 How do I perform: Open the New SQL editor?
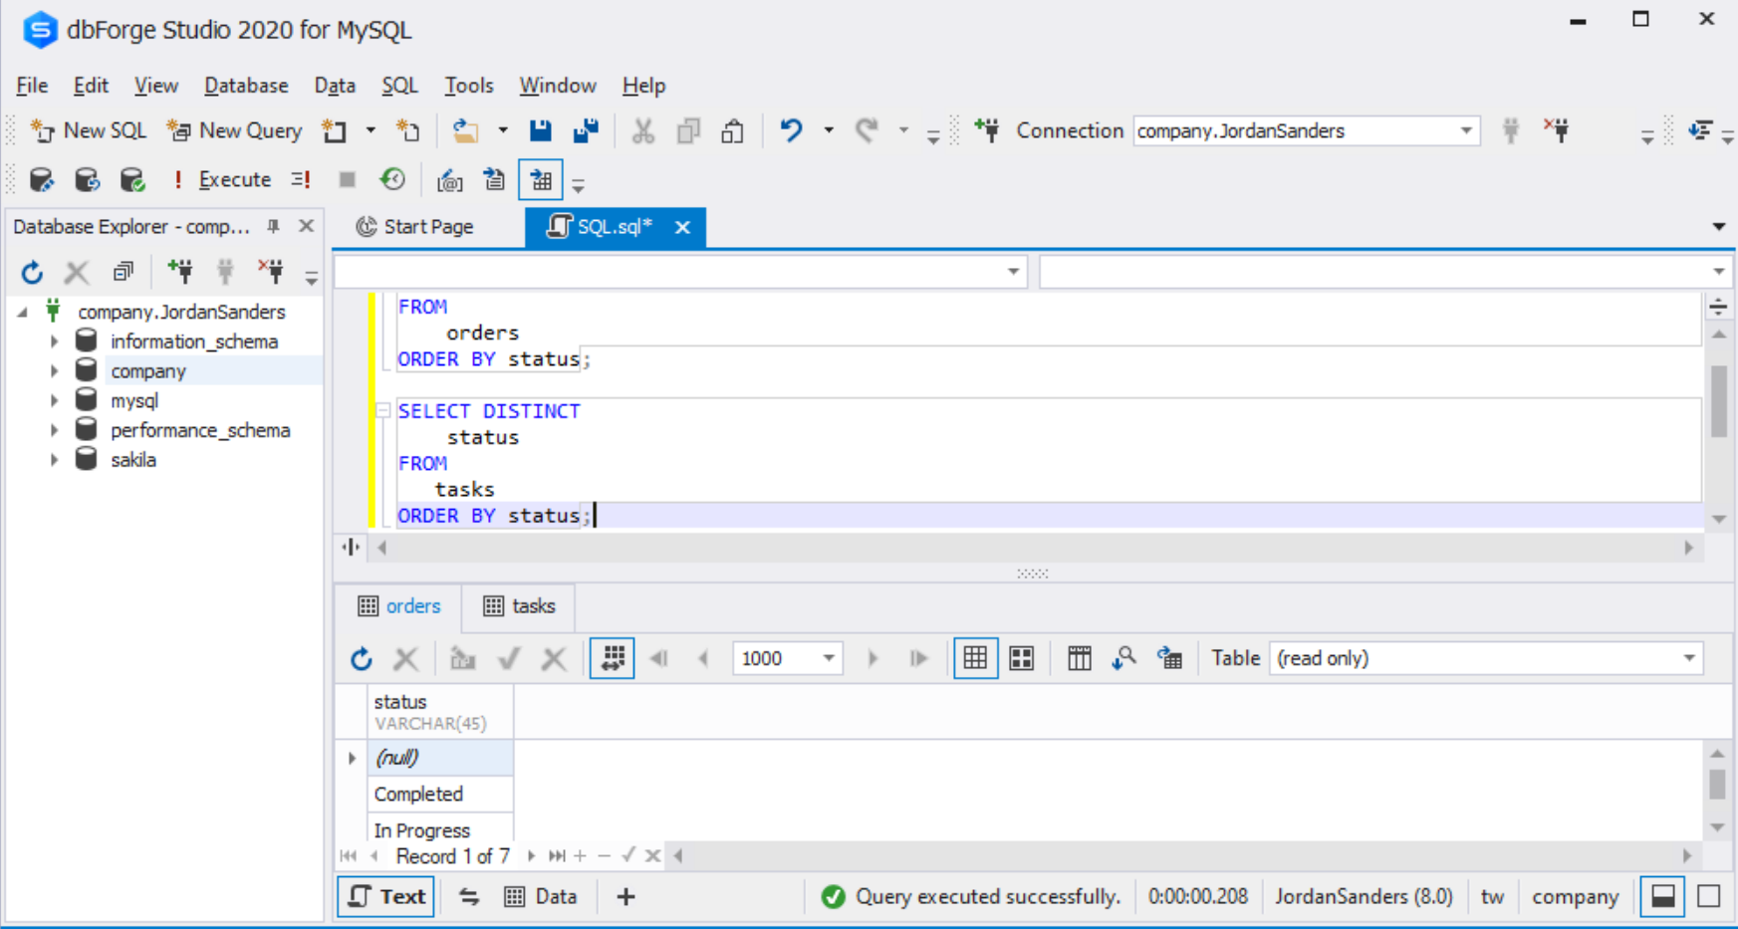tap(88, 130)
